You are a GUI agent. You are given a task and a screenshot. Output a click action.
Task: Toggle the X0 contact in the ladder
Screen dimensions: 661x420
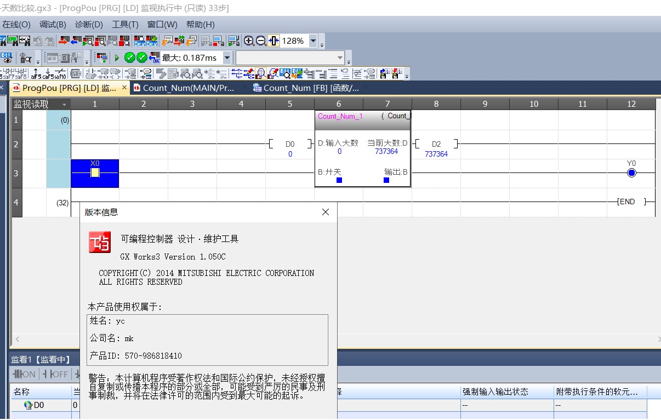pyautogui.click(x=95, y=173)
